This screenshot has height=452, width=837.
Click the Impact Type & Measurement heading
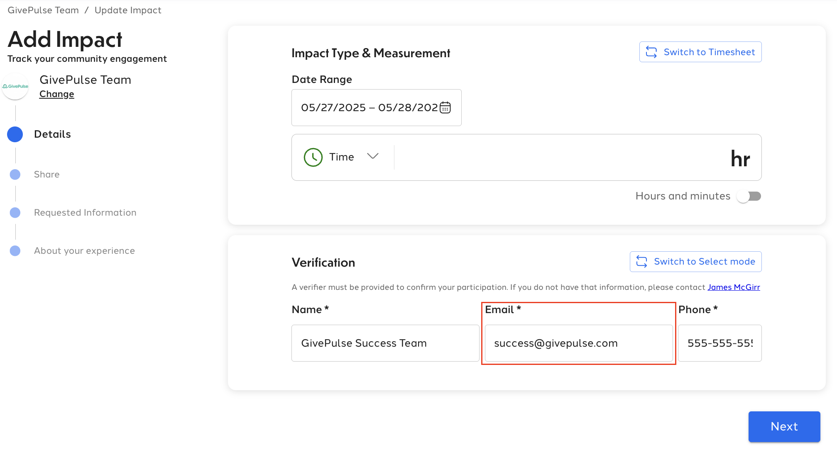(371, 53)
